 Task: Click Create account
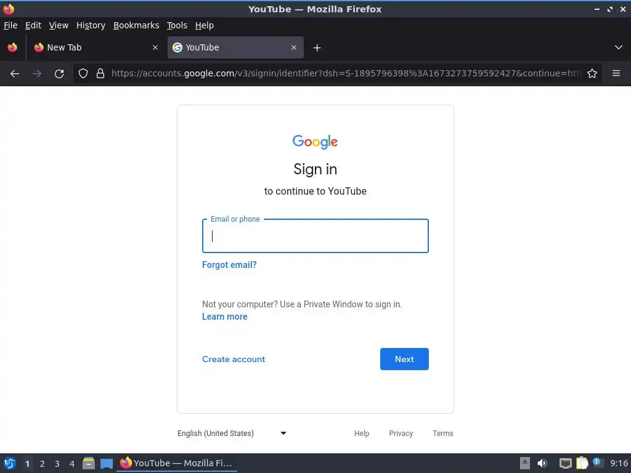234,359
